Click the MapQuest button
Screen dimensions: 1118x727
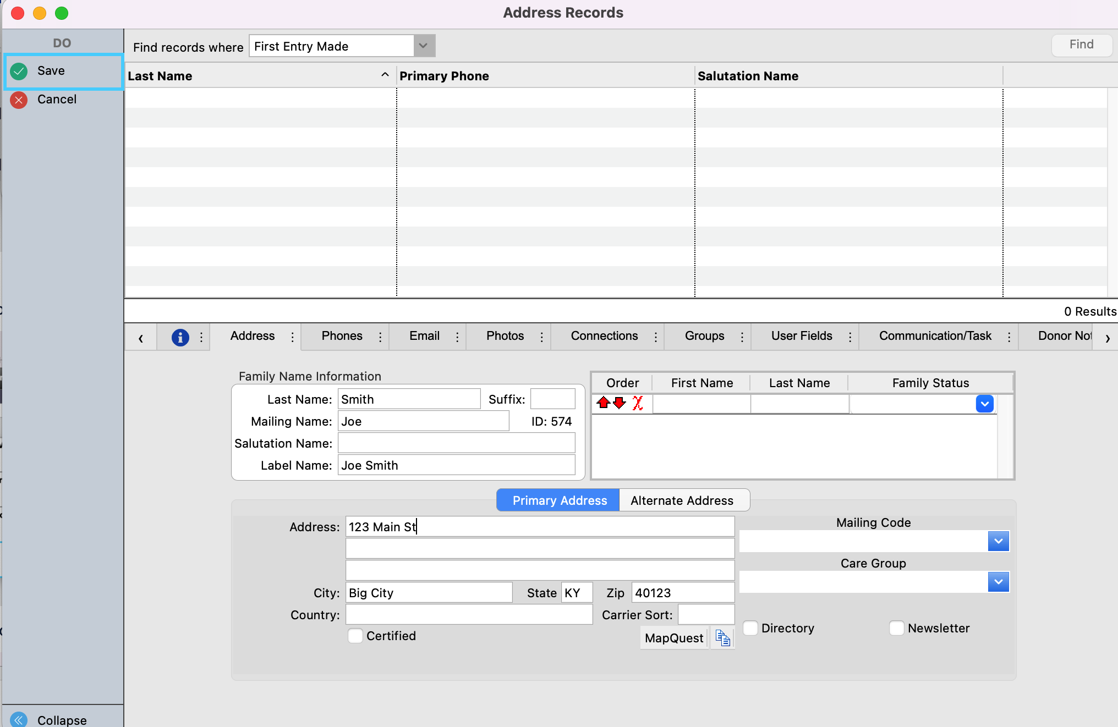click(x=673, y=638)
